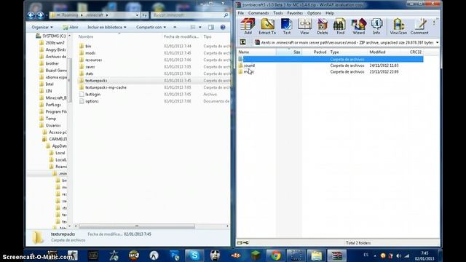Click the file explorer taskbar icon

tap(316, 255)
